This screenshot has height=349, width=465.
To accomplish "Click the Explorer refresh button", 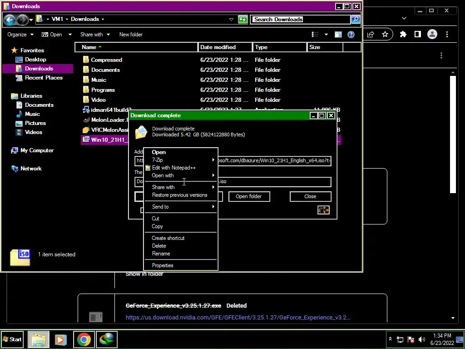I will point(242,20).
